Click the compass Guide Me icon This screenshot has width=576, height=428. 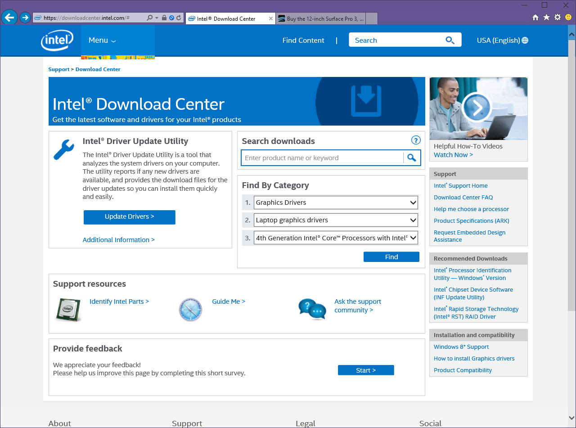190,310
